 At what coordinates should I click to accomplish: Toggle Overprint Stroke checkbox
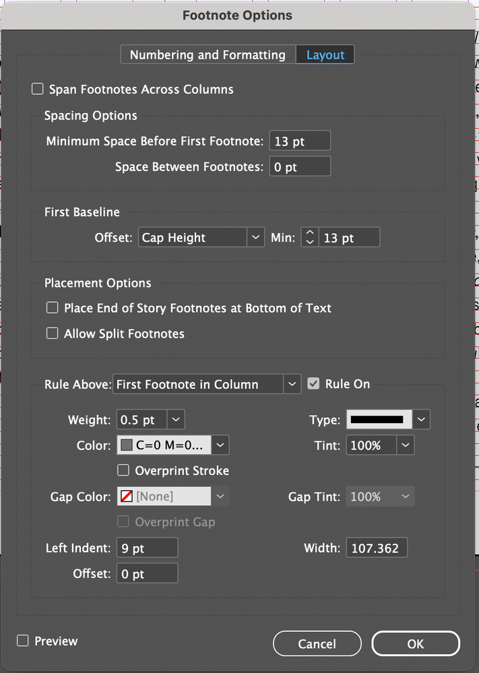(123, 470)
